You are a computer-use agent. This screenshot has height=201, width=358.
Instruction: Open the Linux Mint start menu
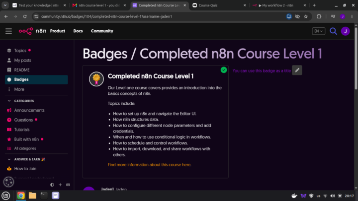(x=5, y=196)
